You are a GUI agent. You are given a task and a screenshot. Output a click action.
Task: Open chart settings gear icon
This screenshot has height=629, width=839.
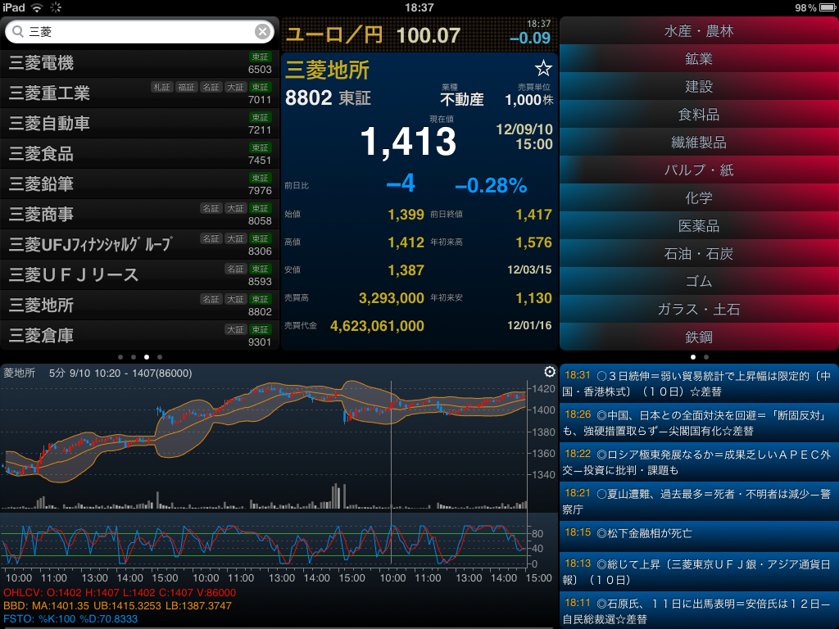pyautogui.click(x=550, y=372)
